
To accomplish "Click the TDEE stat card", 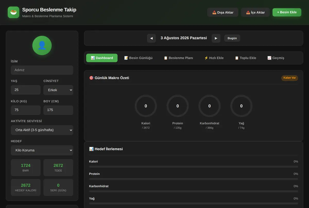I will [58, 168].
